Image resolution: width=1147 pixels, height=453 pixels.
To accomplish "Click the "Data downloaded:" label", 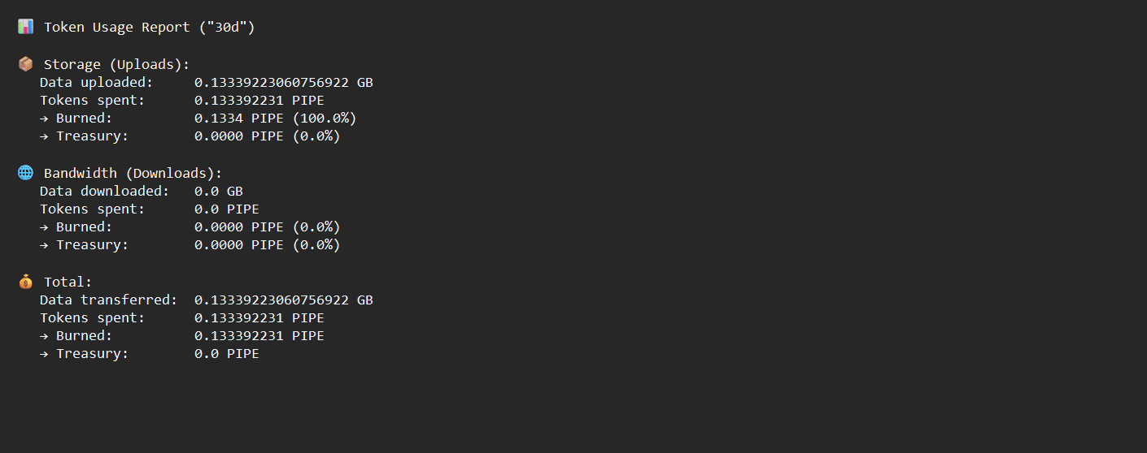I will coord(104,192).
